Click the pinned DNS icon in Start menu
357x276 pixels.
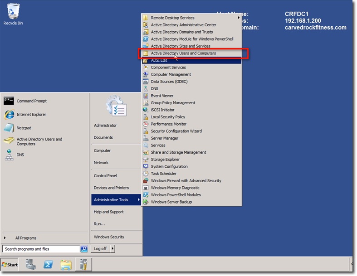click(9, 155)
